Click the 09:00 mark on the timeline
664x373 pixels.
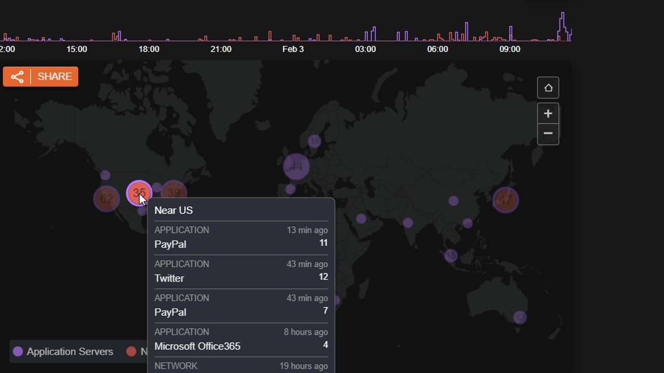click(x=509, y=49)
